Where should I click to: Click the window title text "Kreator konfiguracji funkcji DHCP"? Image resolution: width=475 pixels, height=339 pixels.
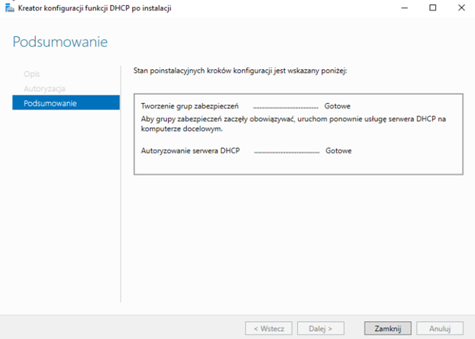[x=94, y=8]
